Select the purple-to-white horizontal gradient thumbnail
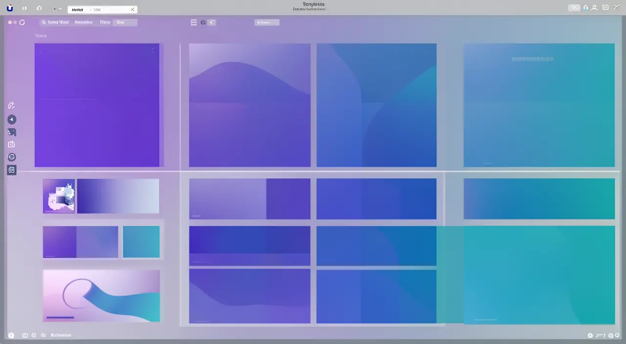The image size is (626, 344). 118,196
